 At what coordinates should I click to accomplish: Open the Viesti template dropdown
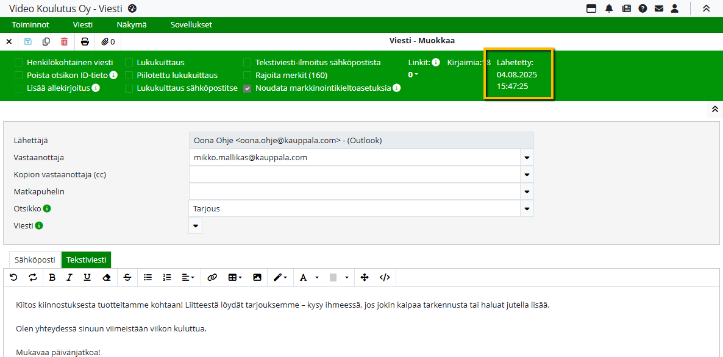tap(196, 226)
